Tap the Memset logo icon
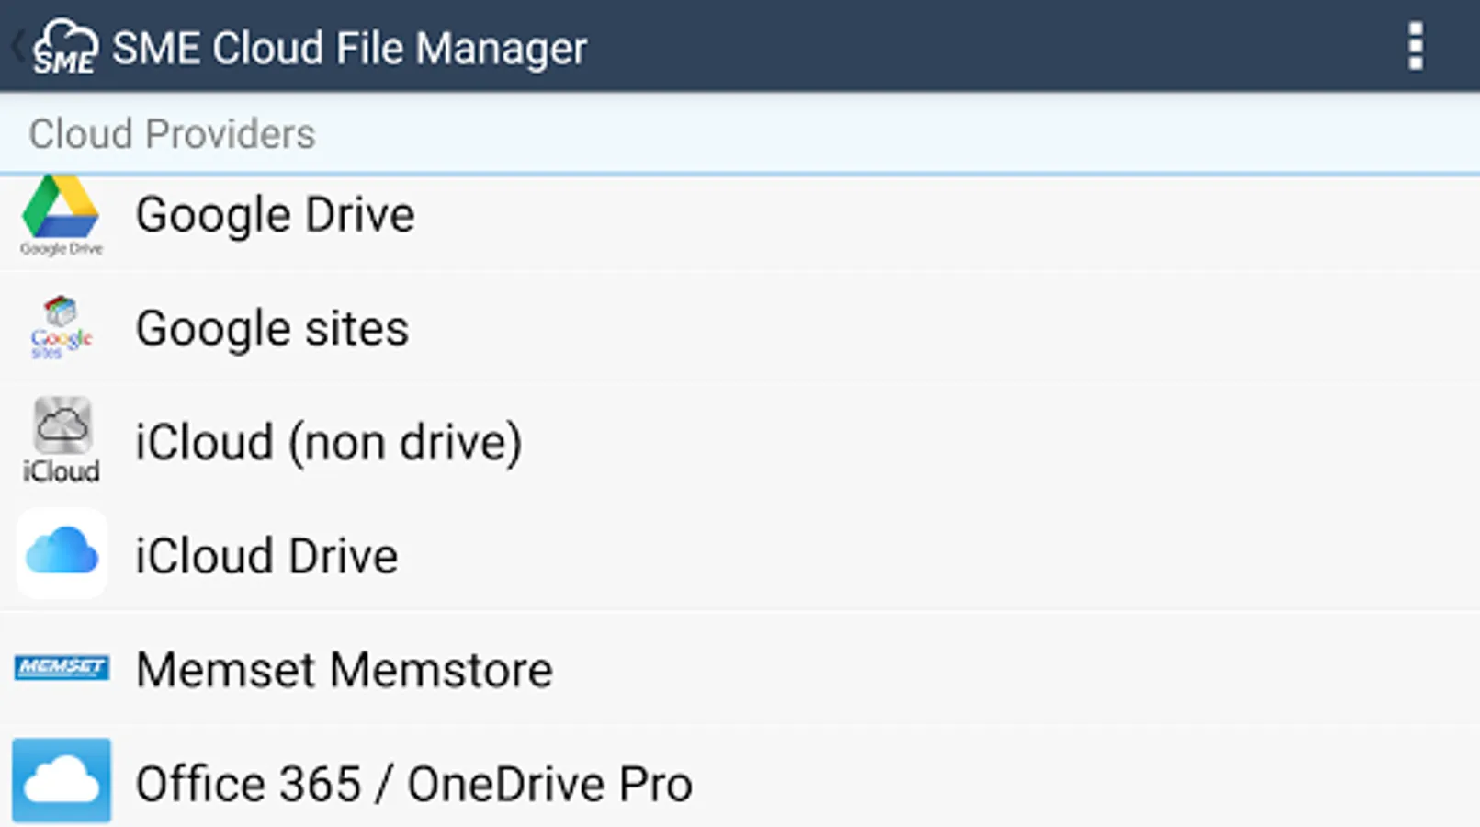The image size is (1480, 827). pyautogui.click(x=62, y=667)
